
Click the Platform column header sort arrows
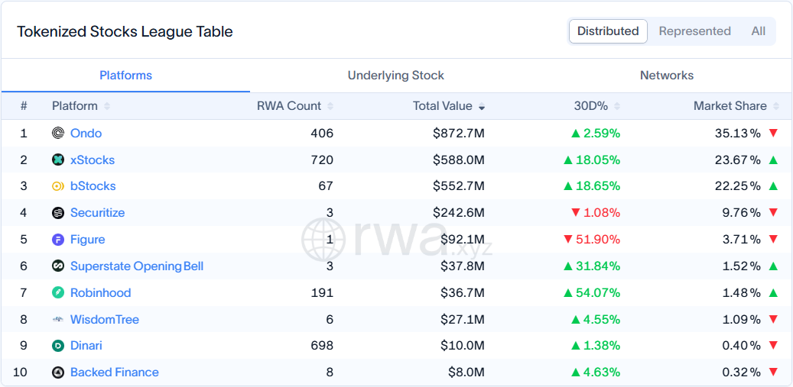click(107, 106)
